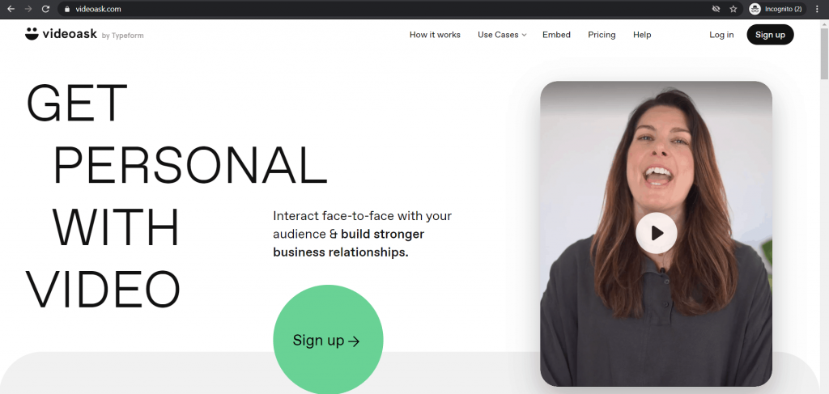Click the page vertical scrollbar
829x394 pixels.
pyautogui.click(x=824, y=206)
